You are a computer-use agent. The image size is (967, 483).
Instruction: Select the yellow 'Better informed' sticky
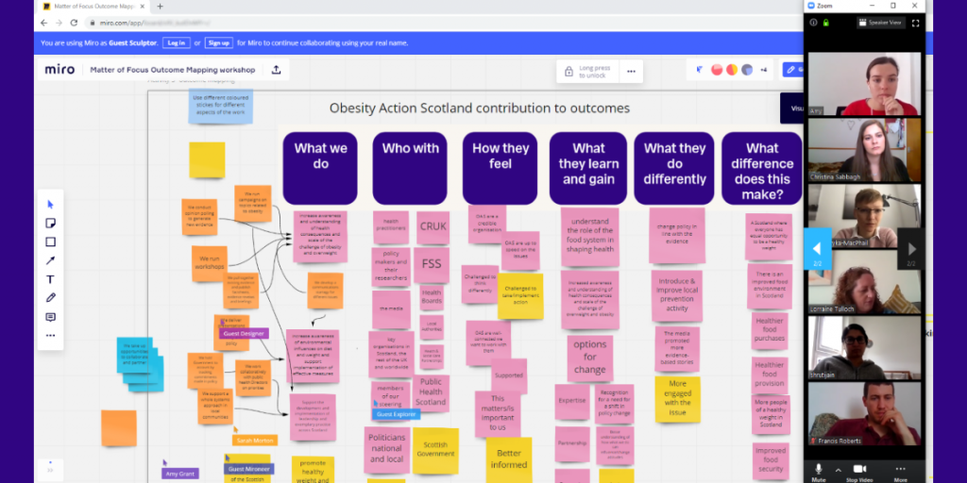(x=509, y=459)
